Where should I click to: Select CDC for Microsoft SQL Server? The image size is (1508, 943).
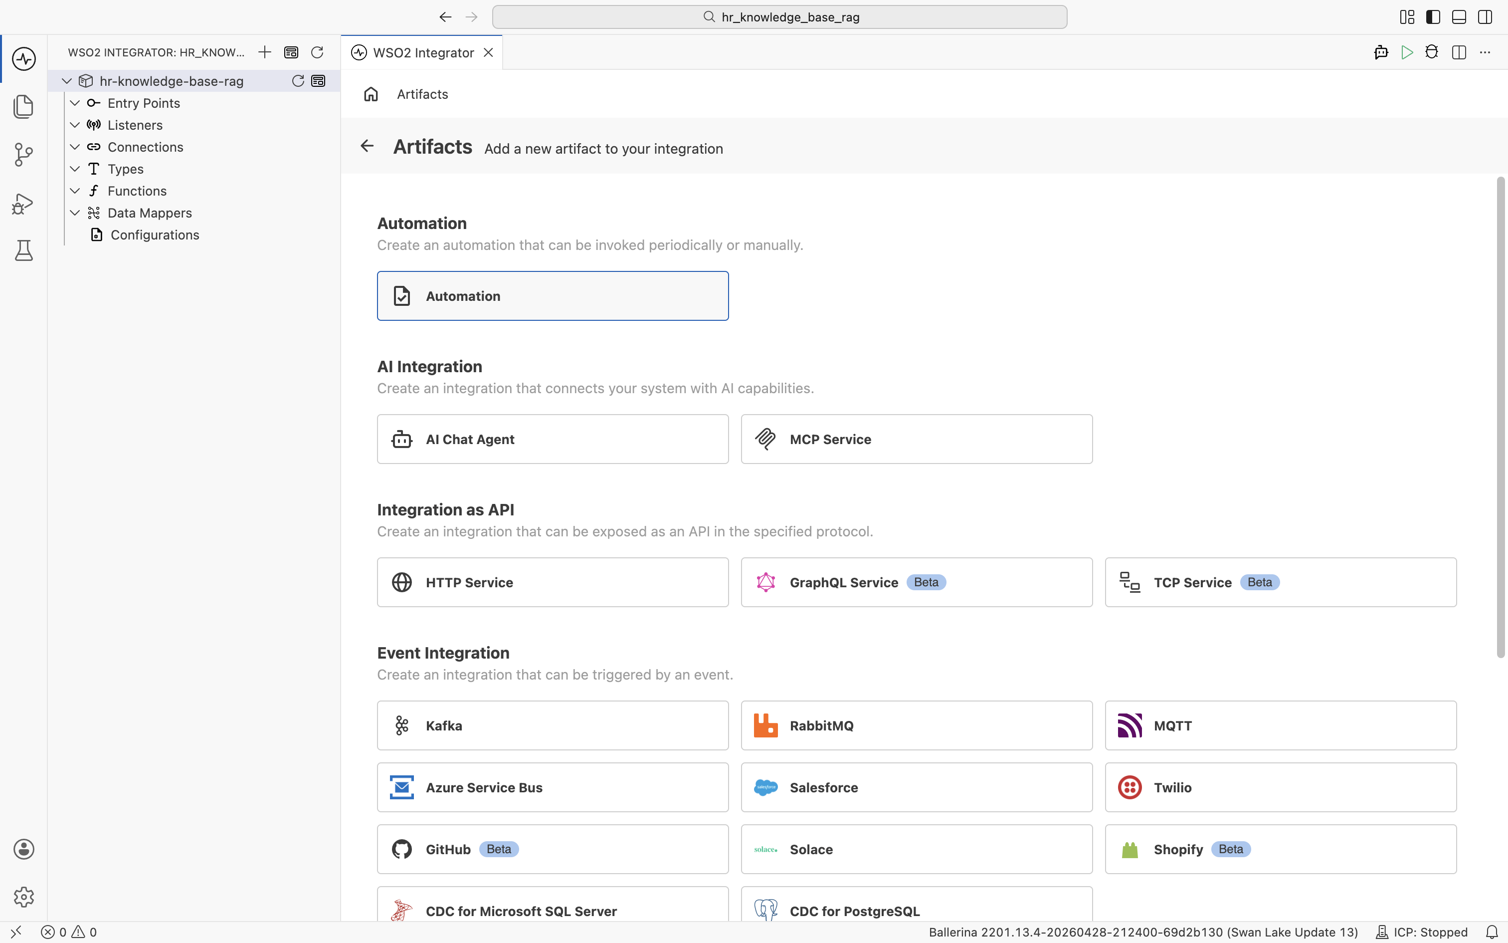click(x=553, y=904)
